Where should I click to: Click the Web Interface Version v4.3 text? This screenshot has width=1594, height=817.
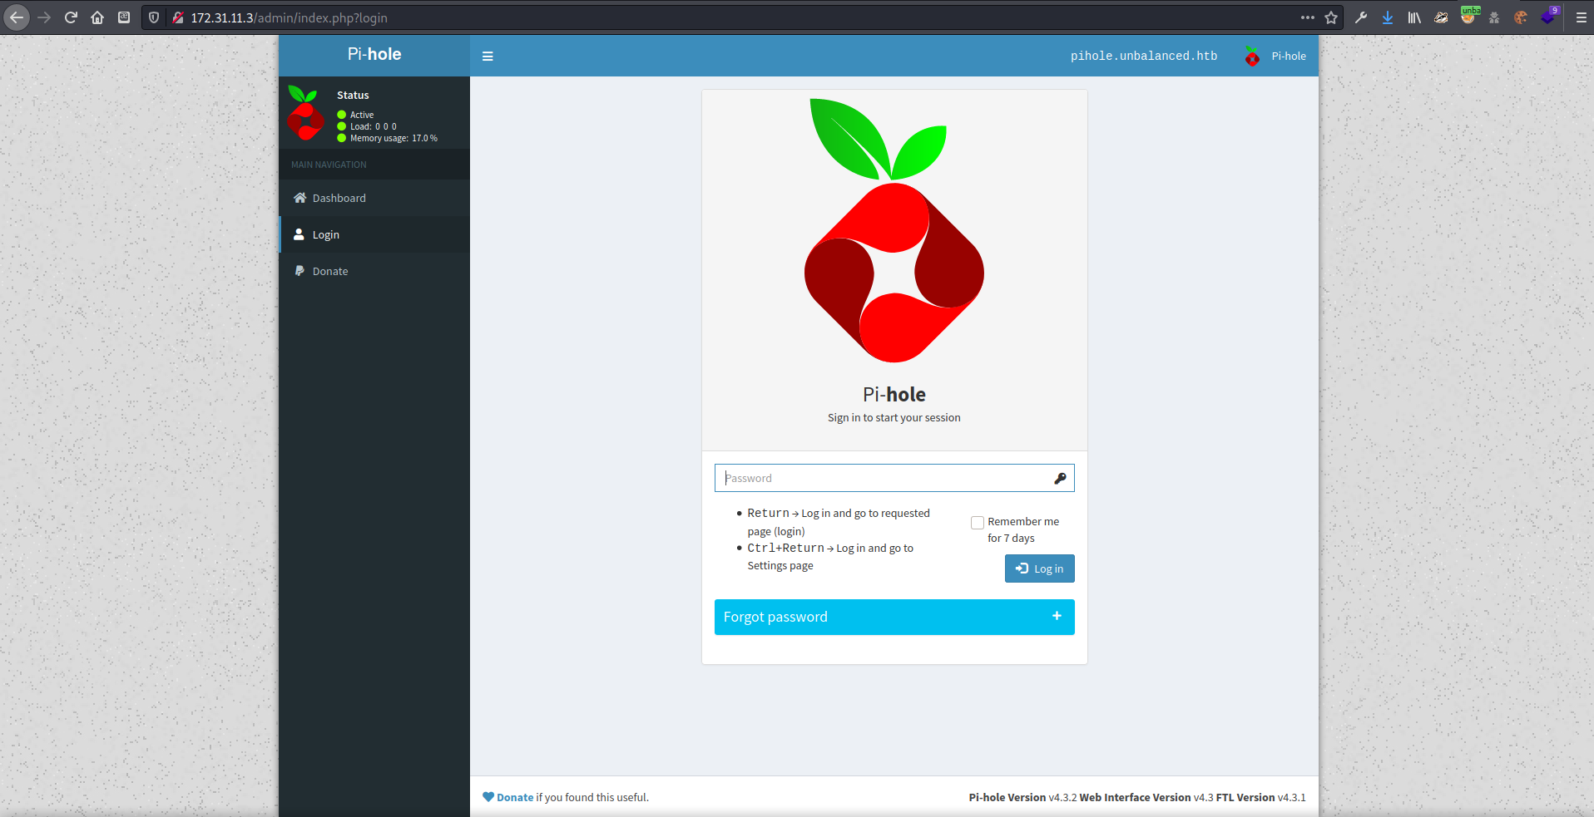pos(1146,797)
